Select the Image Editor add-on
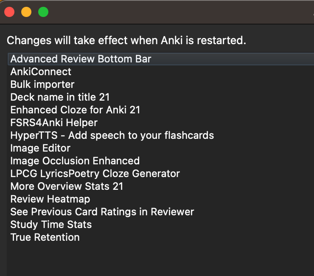Screen dimensions: 314x276 [x=40, y=148]
